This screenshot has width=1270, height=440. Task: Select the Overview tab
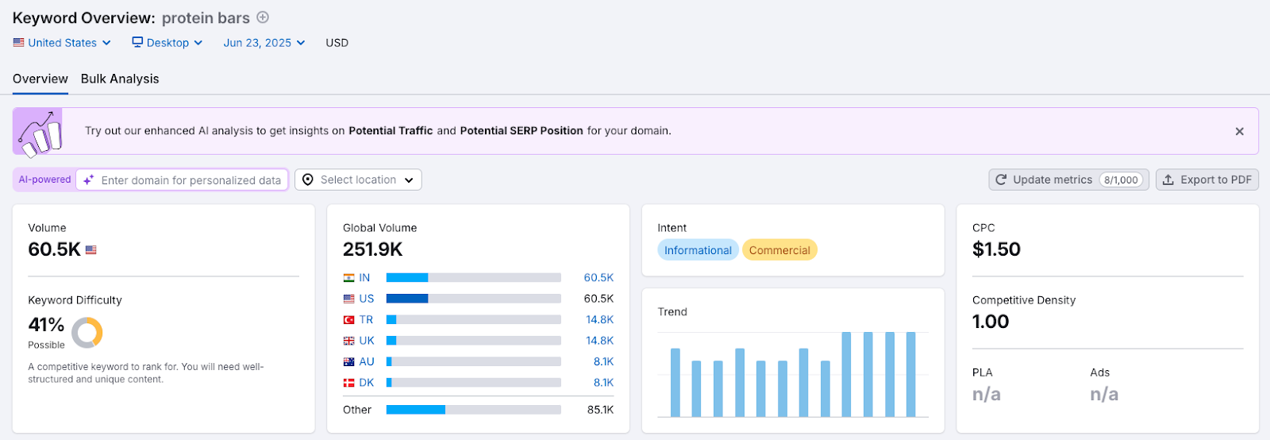click(x=40, y=79)
